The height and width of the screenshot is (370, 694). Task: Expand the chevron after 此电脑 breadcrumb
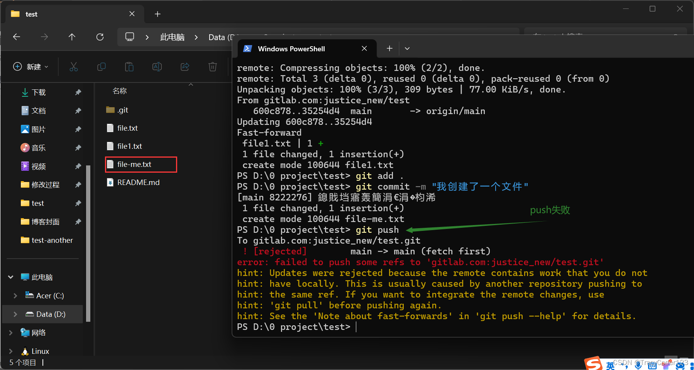click(x=196, y=37)
